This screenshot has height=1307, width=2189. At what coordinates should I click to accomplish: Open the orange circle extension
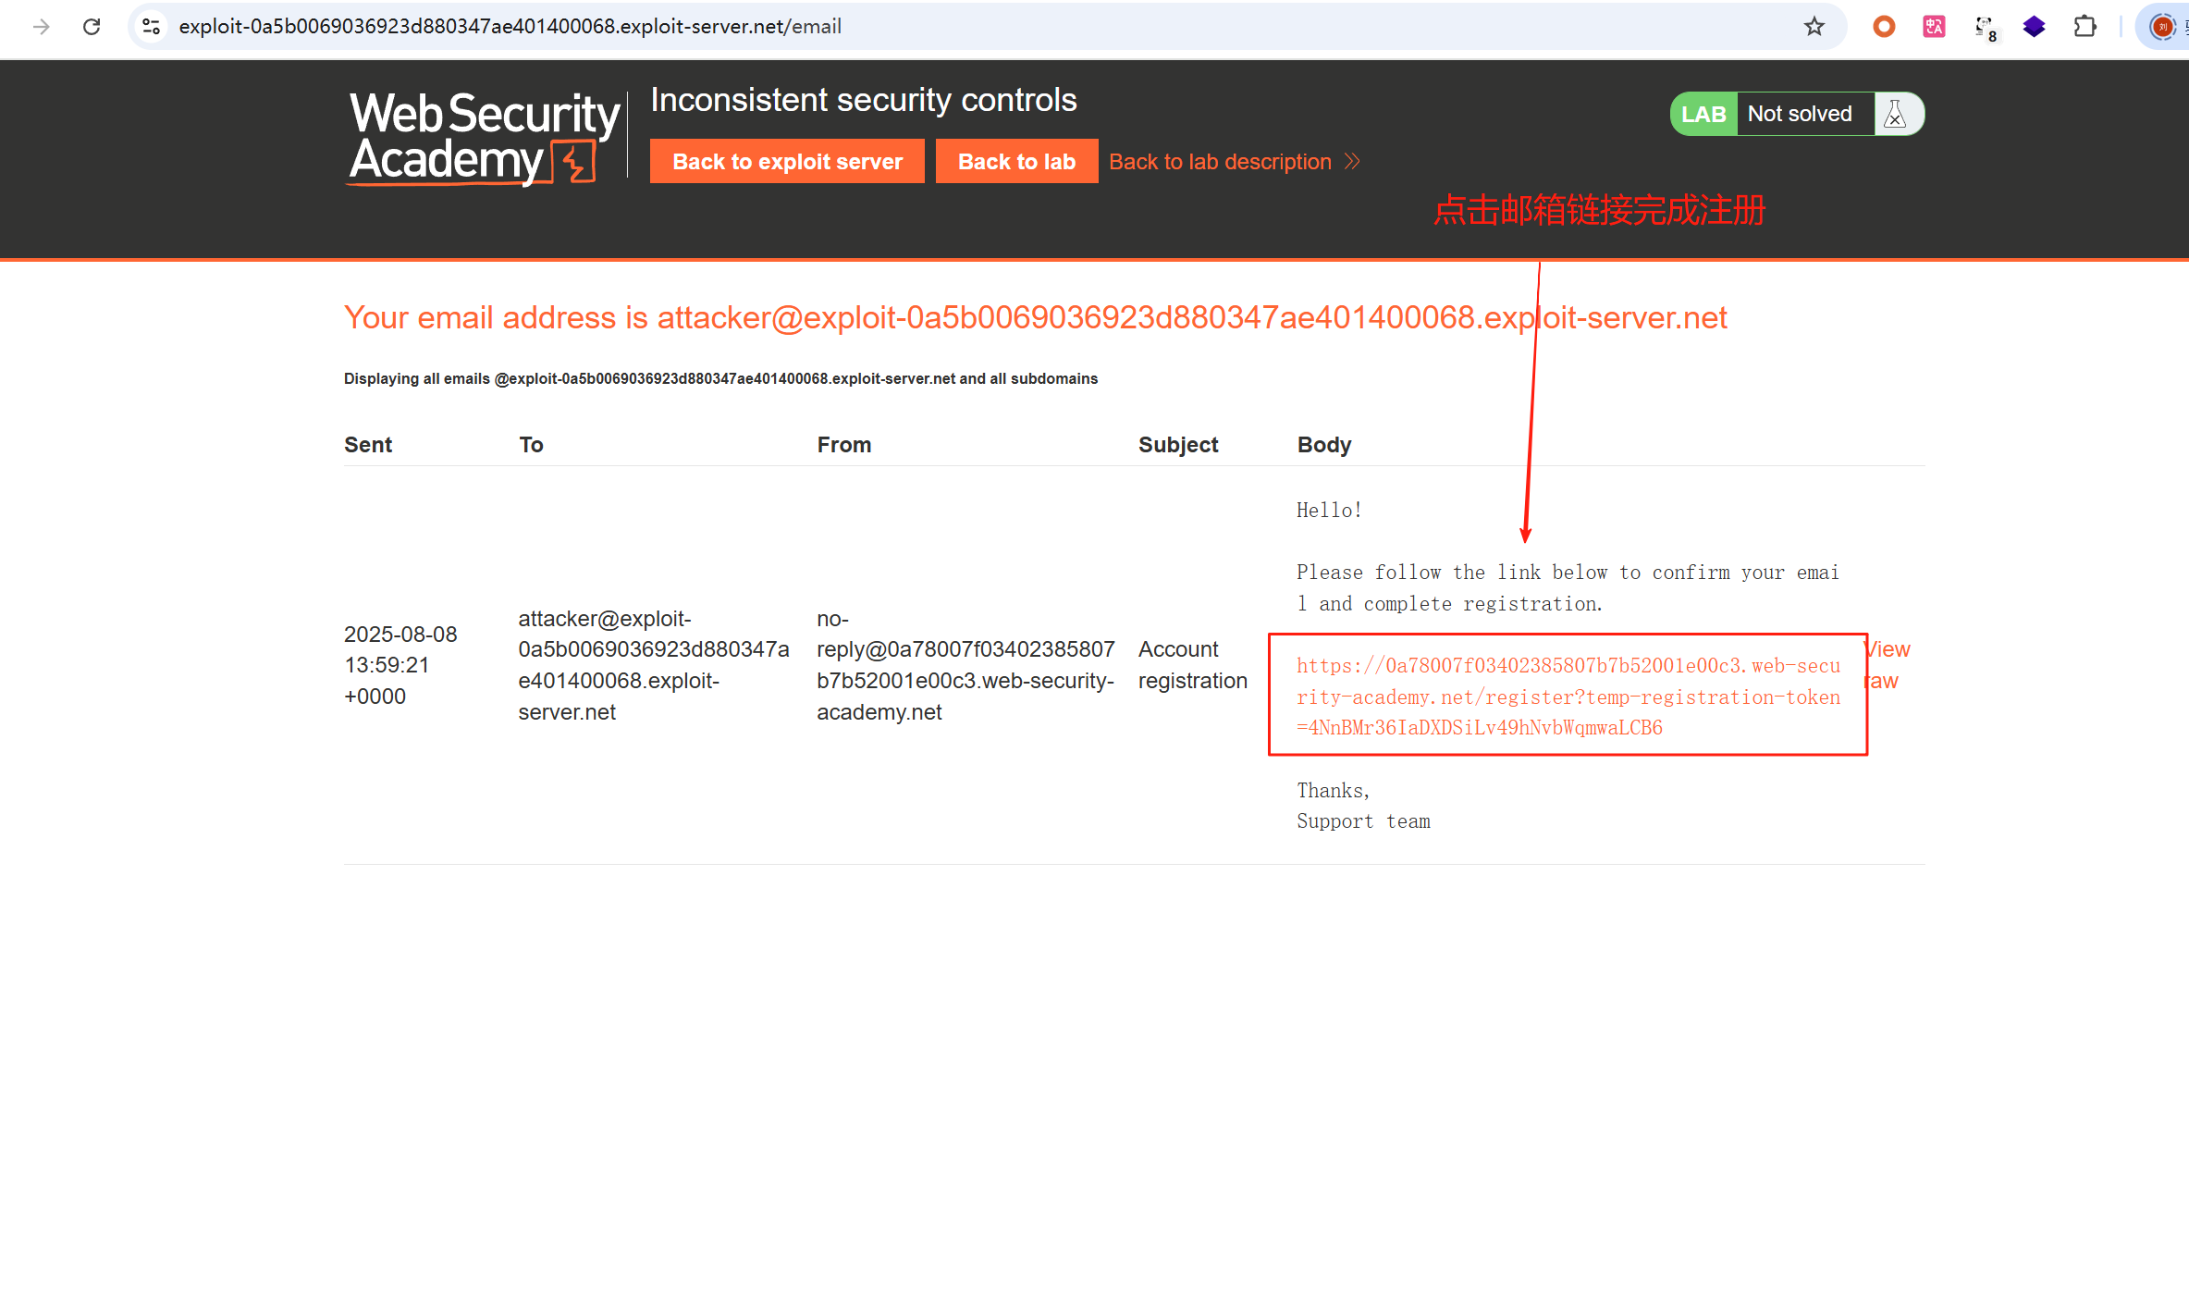tap(1883, 27)
